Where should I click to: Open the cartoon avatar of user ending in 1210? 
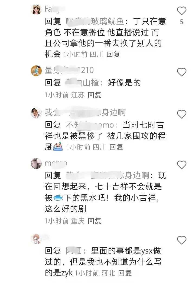[36, 71]
